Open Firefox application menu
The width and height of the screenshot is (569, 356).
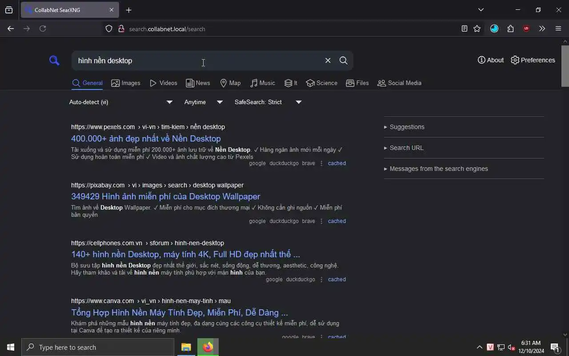[x=558, y=28]
